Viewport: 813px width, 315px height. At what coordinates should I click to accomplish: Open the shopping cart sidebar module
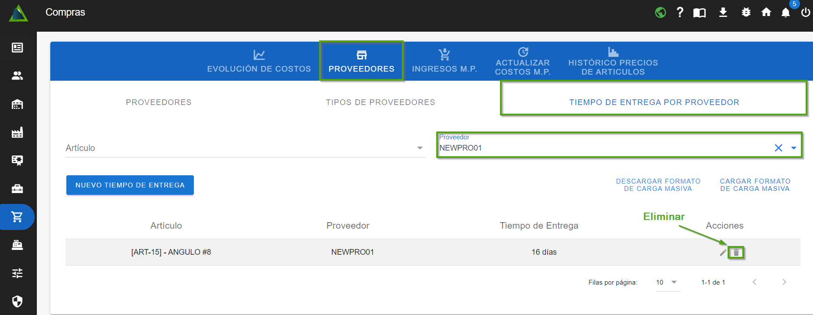17,217
